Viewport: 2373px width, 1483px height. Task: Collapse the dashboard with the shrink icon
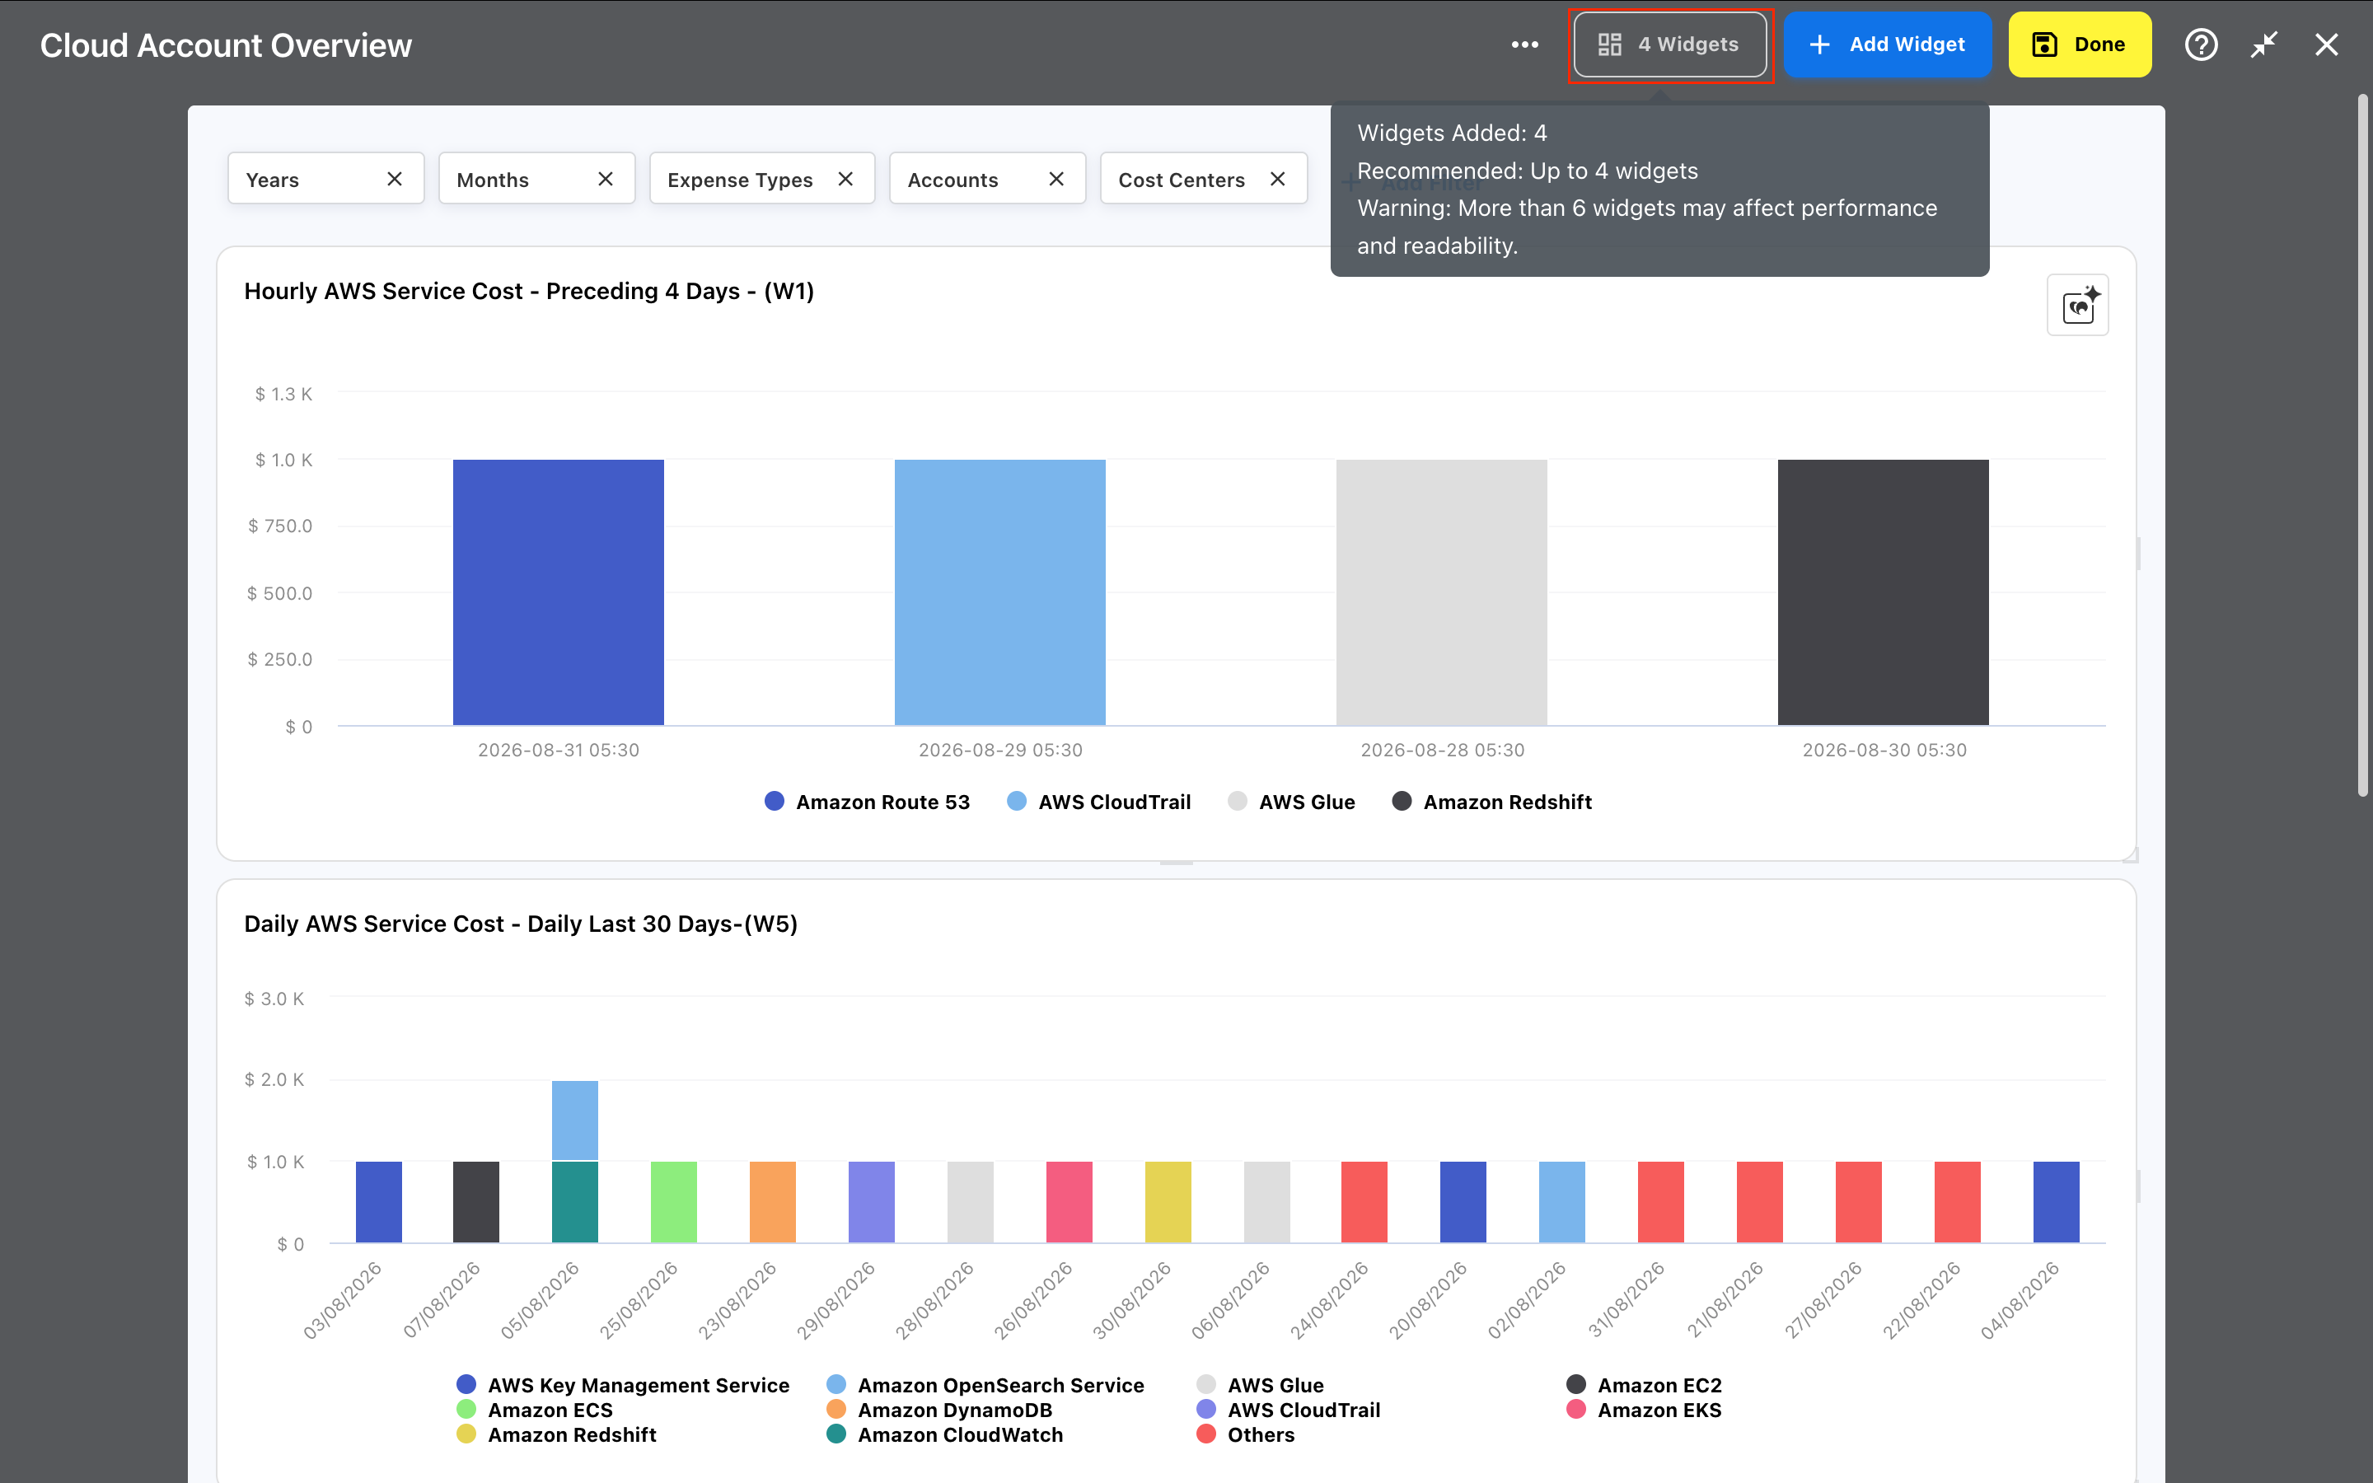pyautogui.click(x=2263, y=44)
